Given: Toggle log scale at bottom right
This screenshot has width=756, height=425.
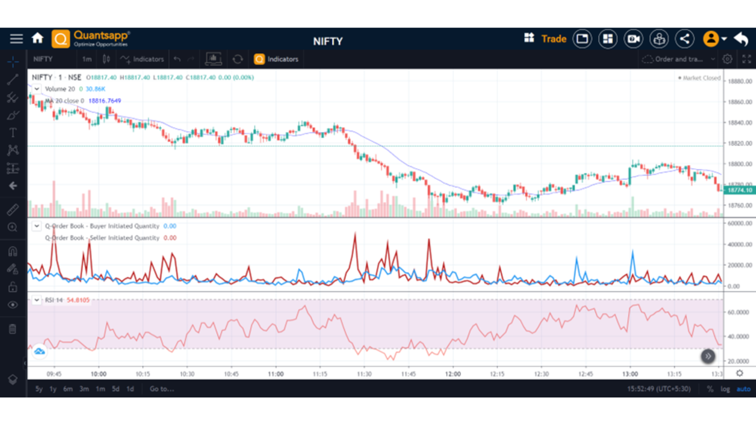Looking at the screenshot, I should (725, 389).
